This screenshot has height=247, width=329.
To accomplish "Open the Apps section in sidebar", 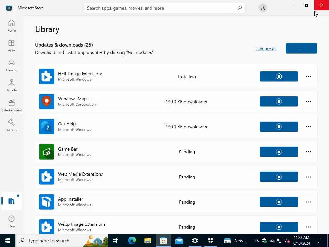I will 12,46.
